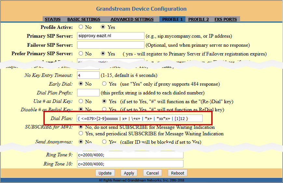Screen dimensions: 283x183
Task: Select No for Send Anonymous
Action: [81, 142]
